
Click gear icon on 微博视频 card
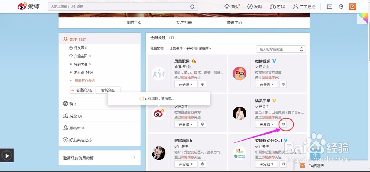pyautogui.click(x=283, y=84)
